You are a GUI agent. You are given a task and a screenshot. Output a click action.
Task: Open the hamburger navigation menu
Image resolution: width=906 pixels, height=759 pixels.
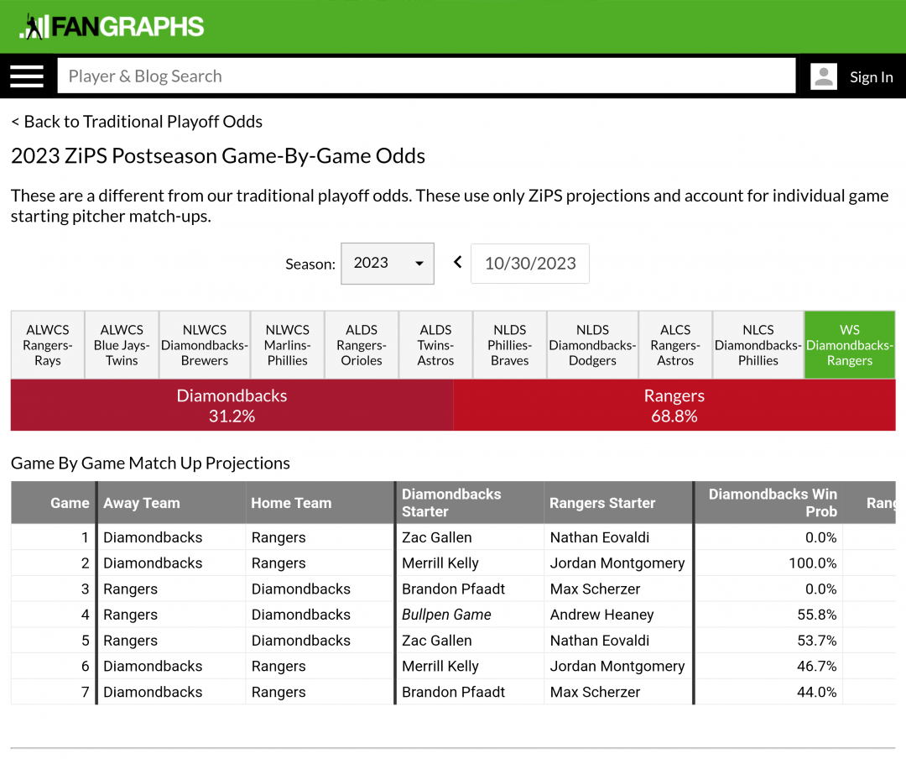[27, 76]
